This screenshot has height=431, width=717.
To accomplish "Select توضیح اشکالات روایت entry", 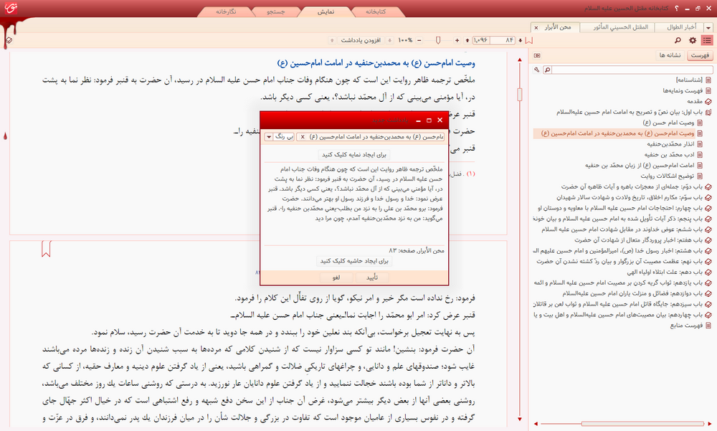I will pyautogui.click(x=667, y=176).
